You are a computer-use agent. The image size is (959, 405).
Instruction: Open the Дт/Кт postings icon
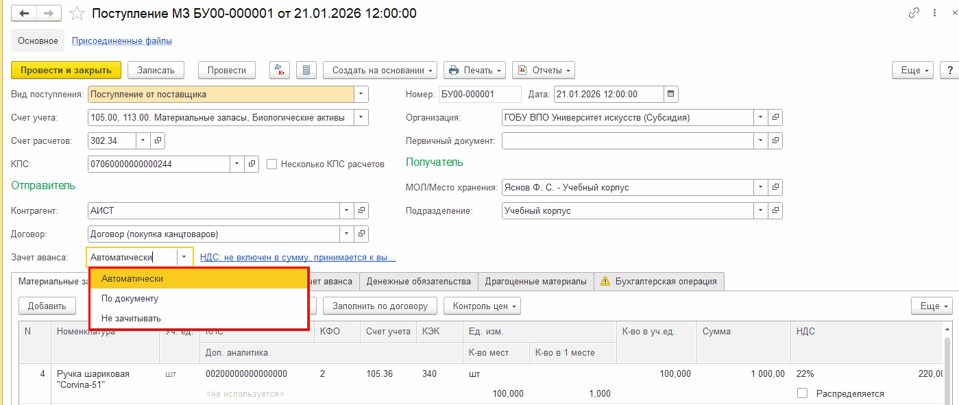280,70
